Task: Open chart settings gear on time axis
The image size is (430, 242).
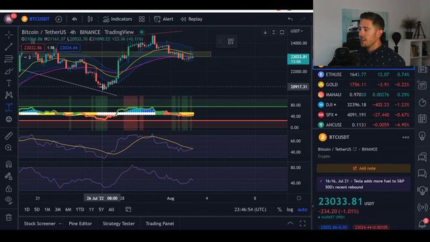Action: click(x=298, y=198)
